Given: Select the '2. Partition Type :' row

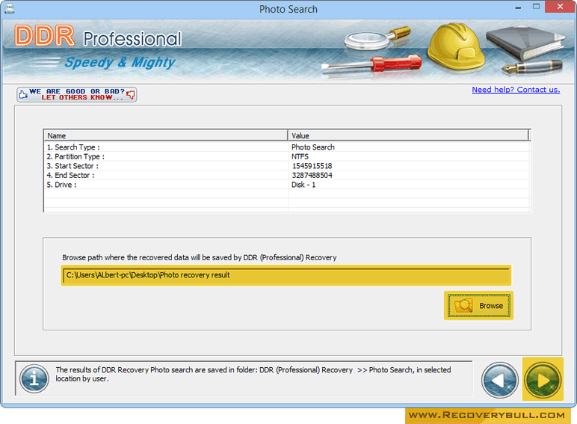Looking at the screenshot, I should point(287,156).
